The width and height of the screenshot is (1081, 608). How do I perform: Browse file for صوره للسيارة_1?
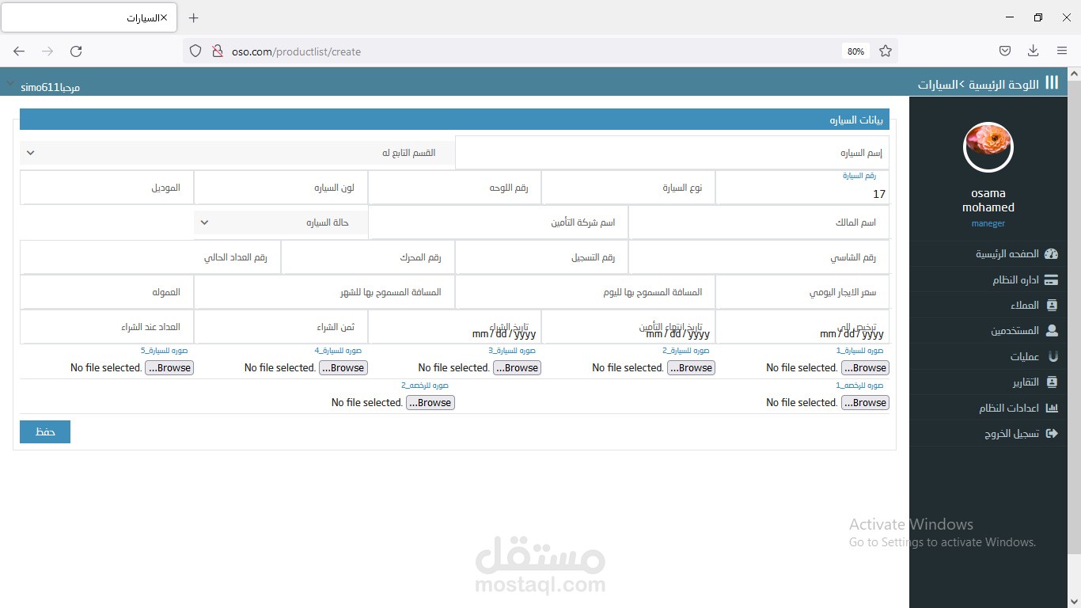click(x=865, y=368)
